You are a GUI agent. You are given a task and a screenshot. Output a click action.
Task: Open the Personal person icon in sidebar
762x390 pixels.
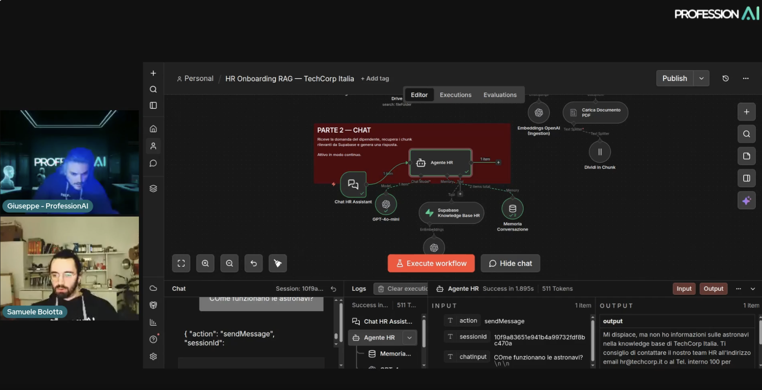point(153,146)
